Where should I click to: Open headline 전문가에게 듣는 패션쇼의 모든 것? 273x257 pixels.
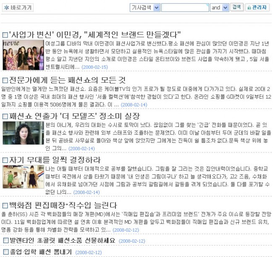[67, 80]
